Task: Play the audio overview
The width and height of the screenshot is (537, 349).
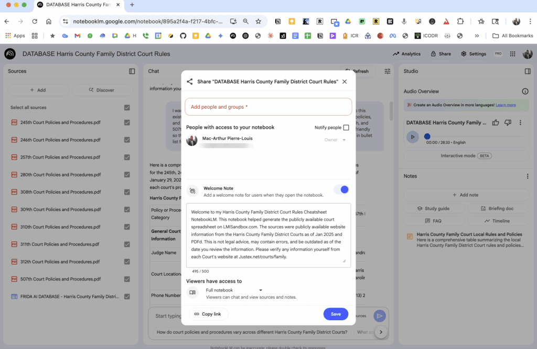Action: pos(413,137)
